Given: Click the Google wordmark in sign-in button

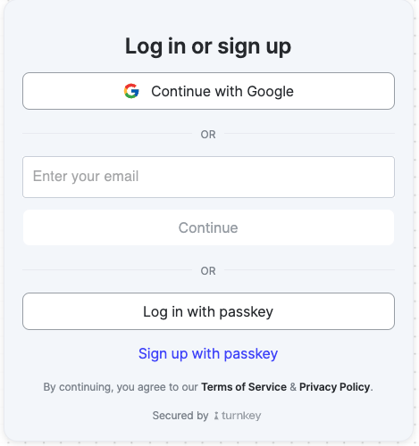Looking at the screenshot, I should point(271,92).
